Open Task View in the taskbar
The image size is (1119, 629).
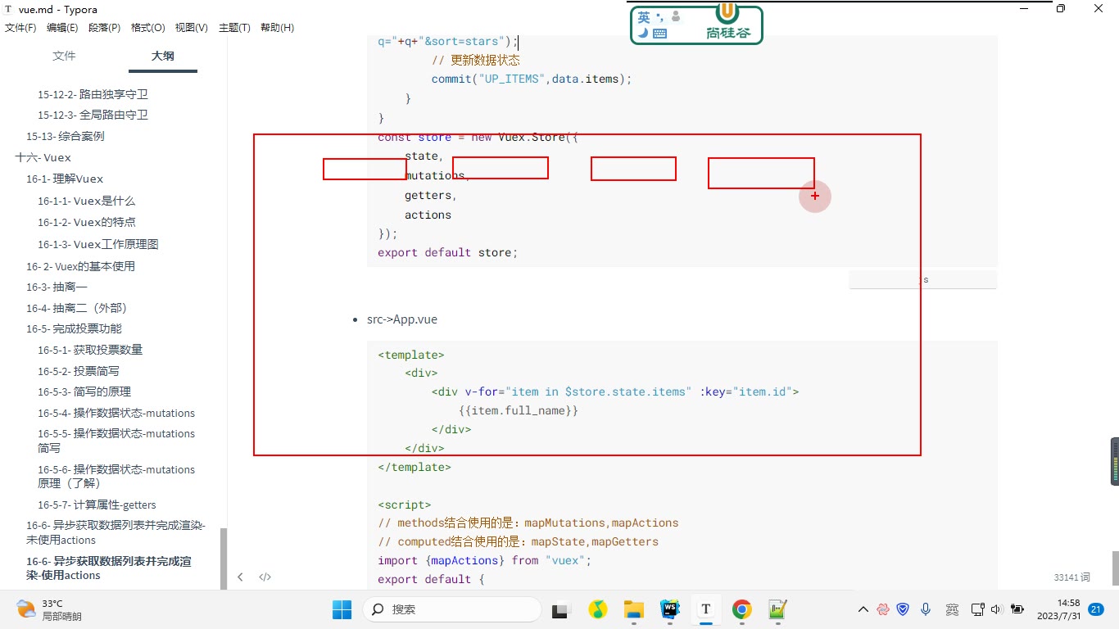pos(560,609)
